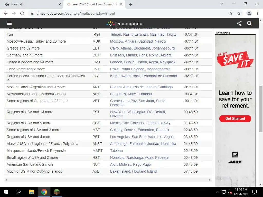Open Windows Start menu
Viewport: 263px width, 197px height.
point(6,192)
